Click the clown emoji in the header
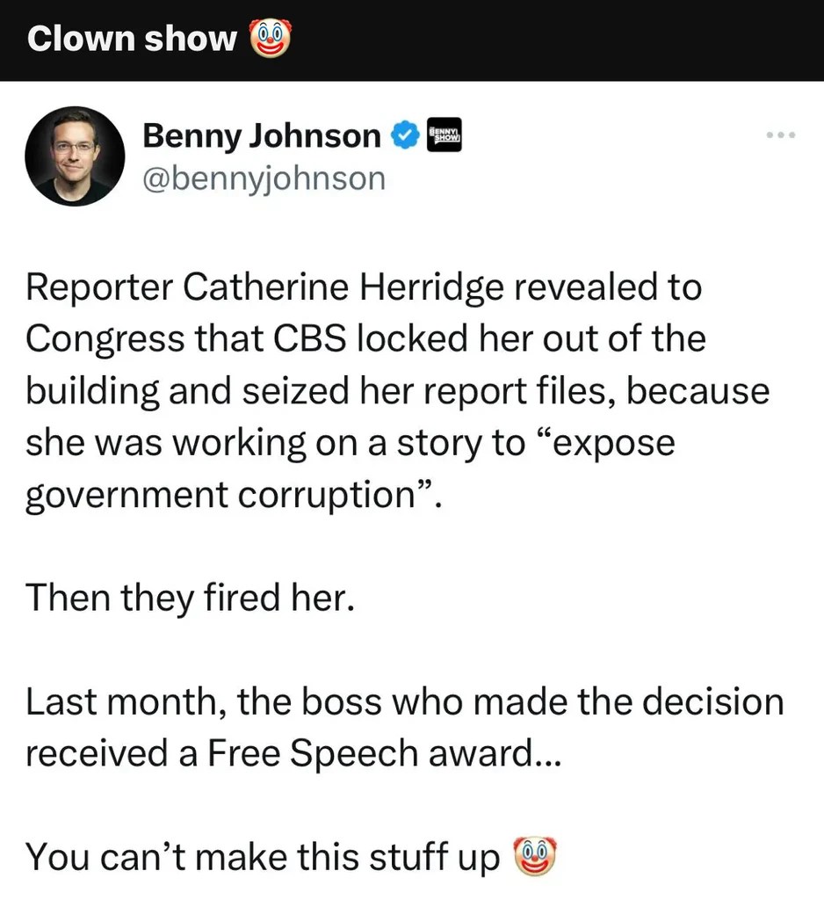This screenshot has width=824, height=900. [x=271, y=40]
